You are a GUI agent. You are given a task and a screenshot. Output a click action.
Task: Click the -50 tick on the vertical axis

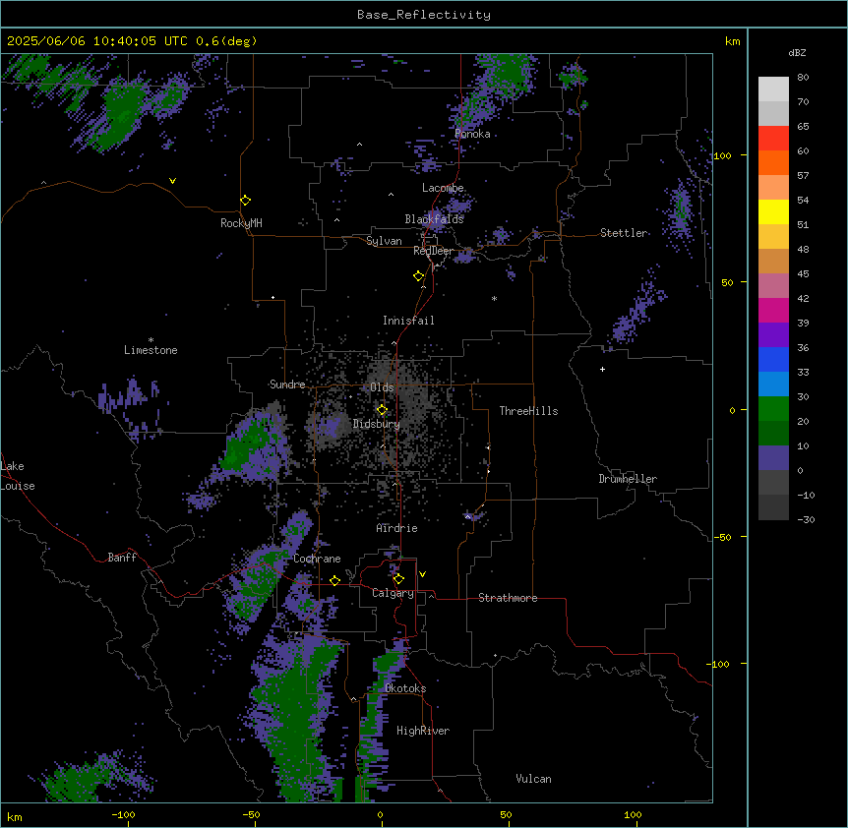point(722,537)
